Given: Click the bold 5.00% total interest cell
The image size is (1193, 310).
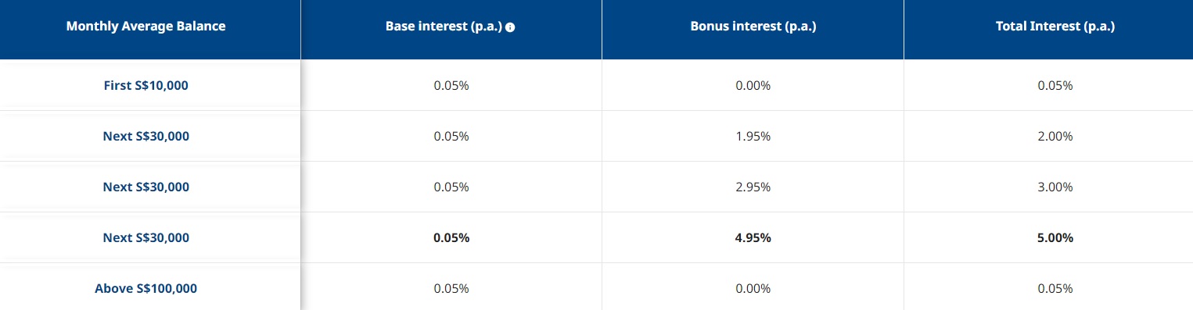Looking at the screenshot, I should 1055,237.
